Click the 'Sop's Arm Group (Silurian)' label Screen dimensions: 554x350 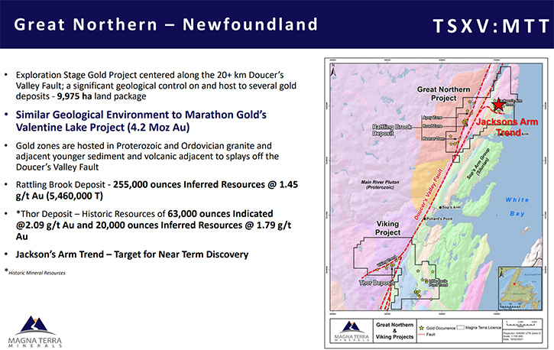(480, 164)
